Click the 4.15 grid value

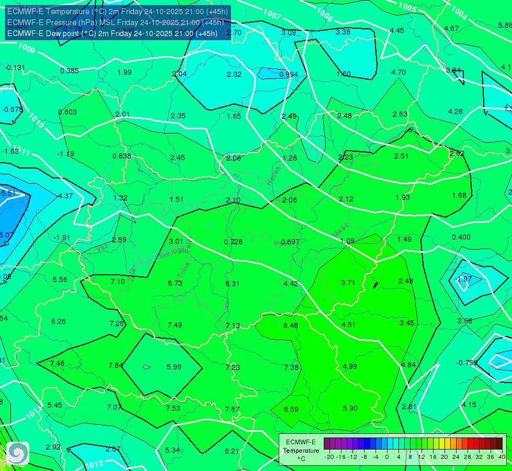tap(469, 405)
